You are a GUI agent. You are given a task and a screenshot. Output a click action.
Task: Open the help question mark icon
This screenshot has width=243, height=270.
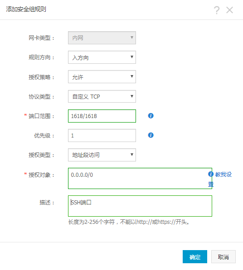click(x=217, y=10)
